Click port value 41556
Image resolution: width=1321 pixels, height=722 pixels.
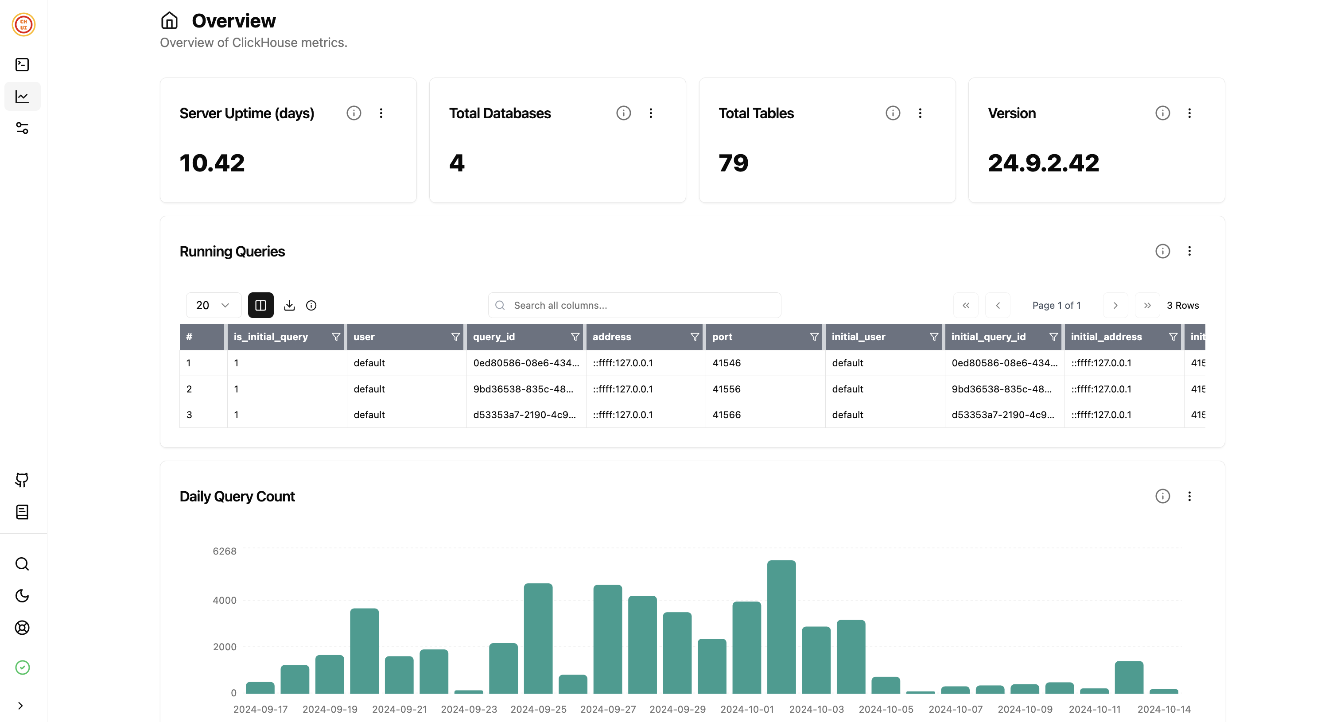pos(726,389)
